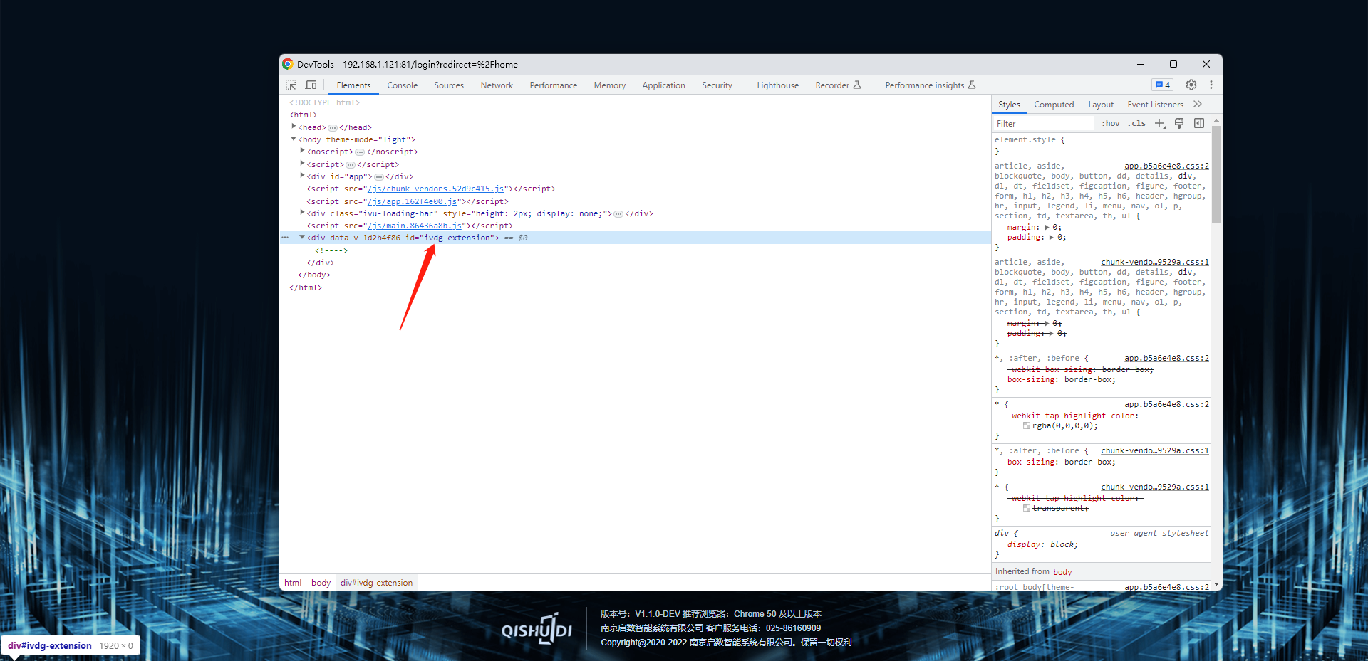Click the element.style rule block
Image resolution: width=1368 pixels, height=661 pixels.
[1102, 145]
